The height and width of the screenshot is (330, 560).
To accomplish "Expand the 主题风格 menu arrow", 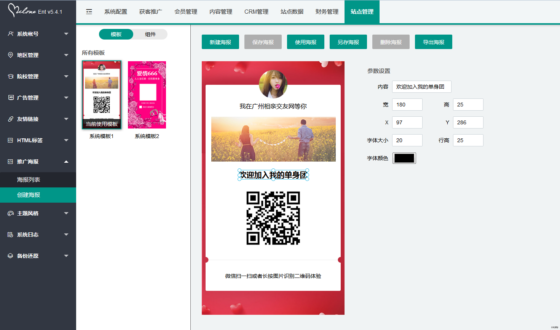I will [x=66, y=213].
